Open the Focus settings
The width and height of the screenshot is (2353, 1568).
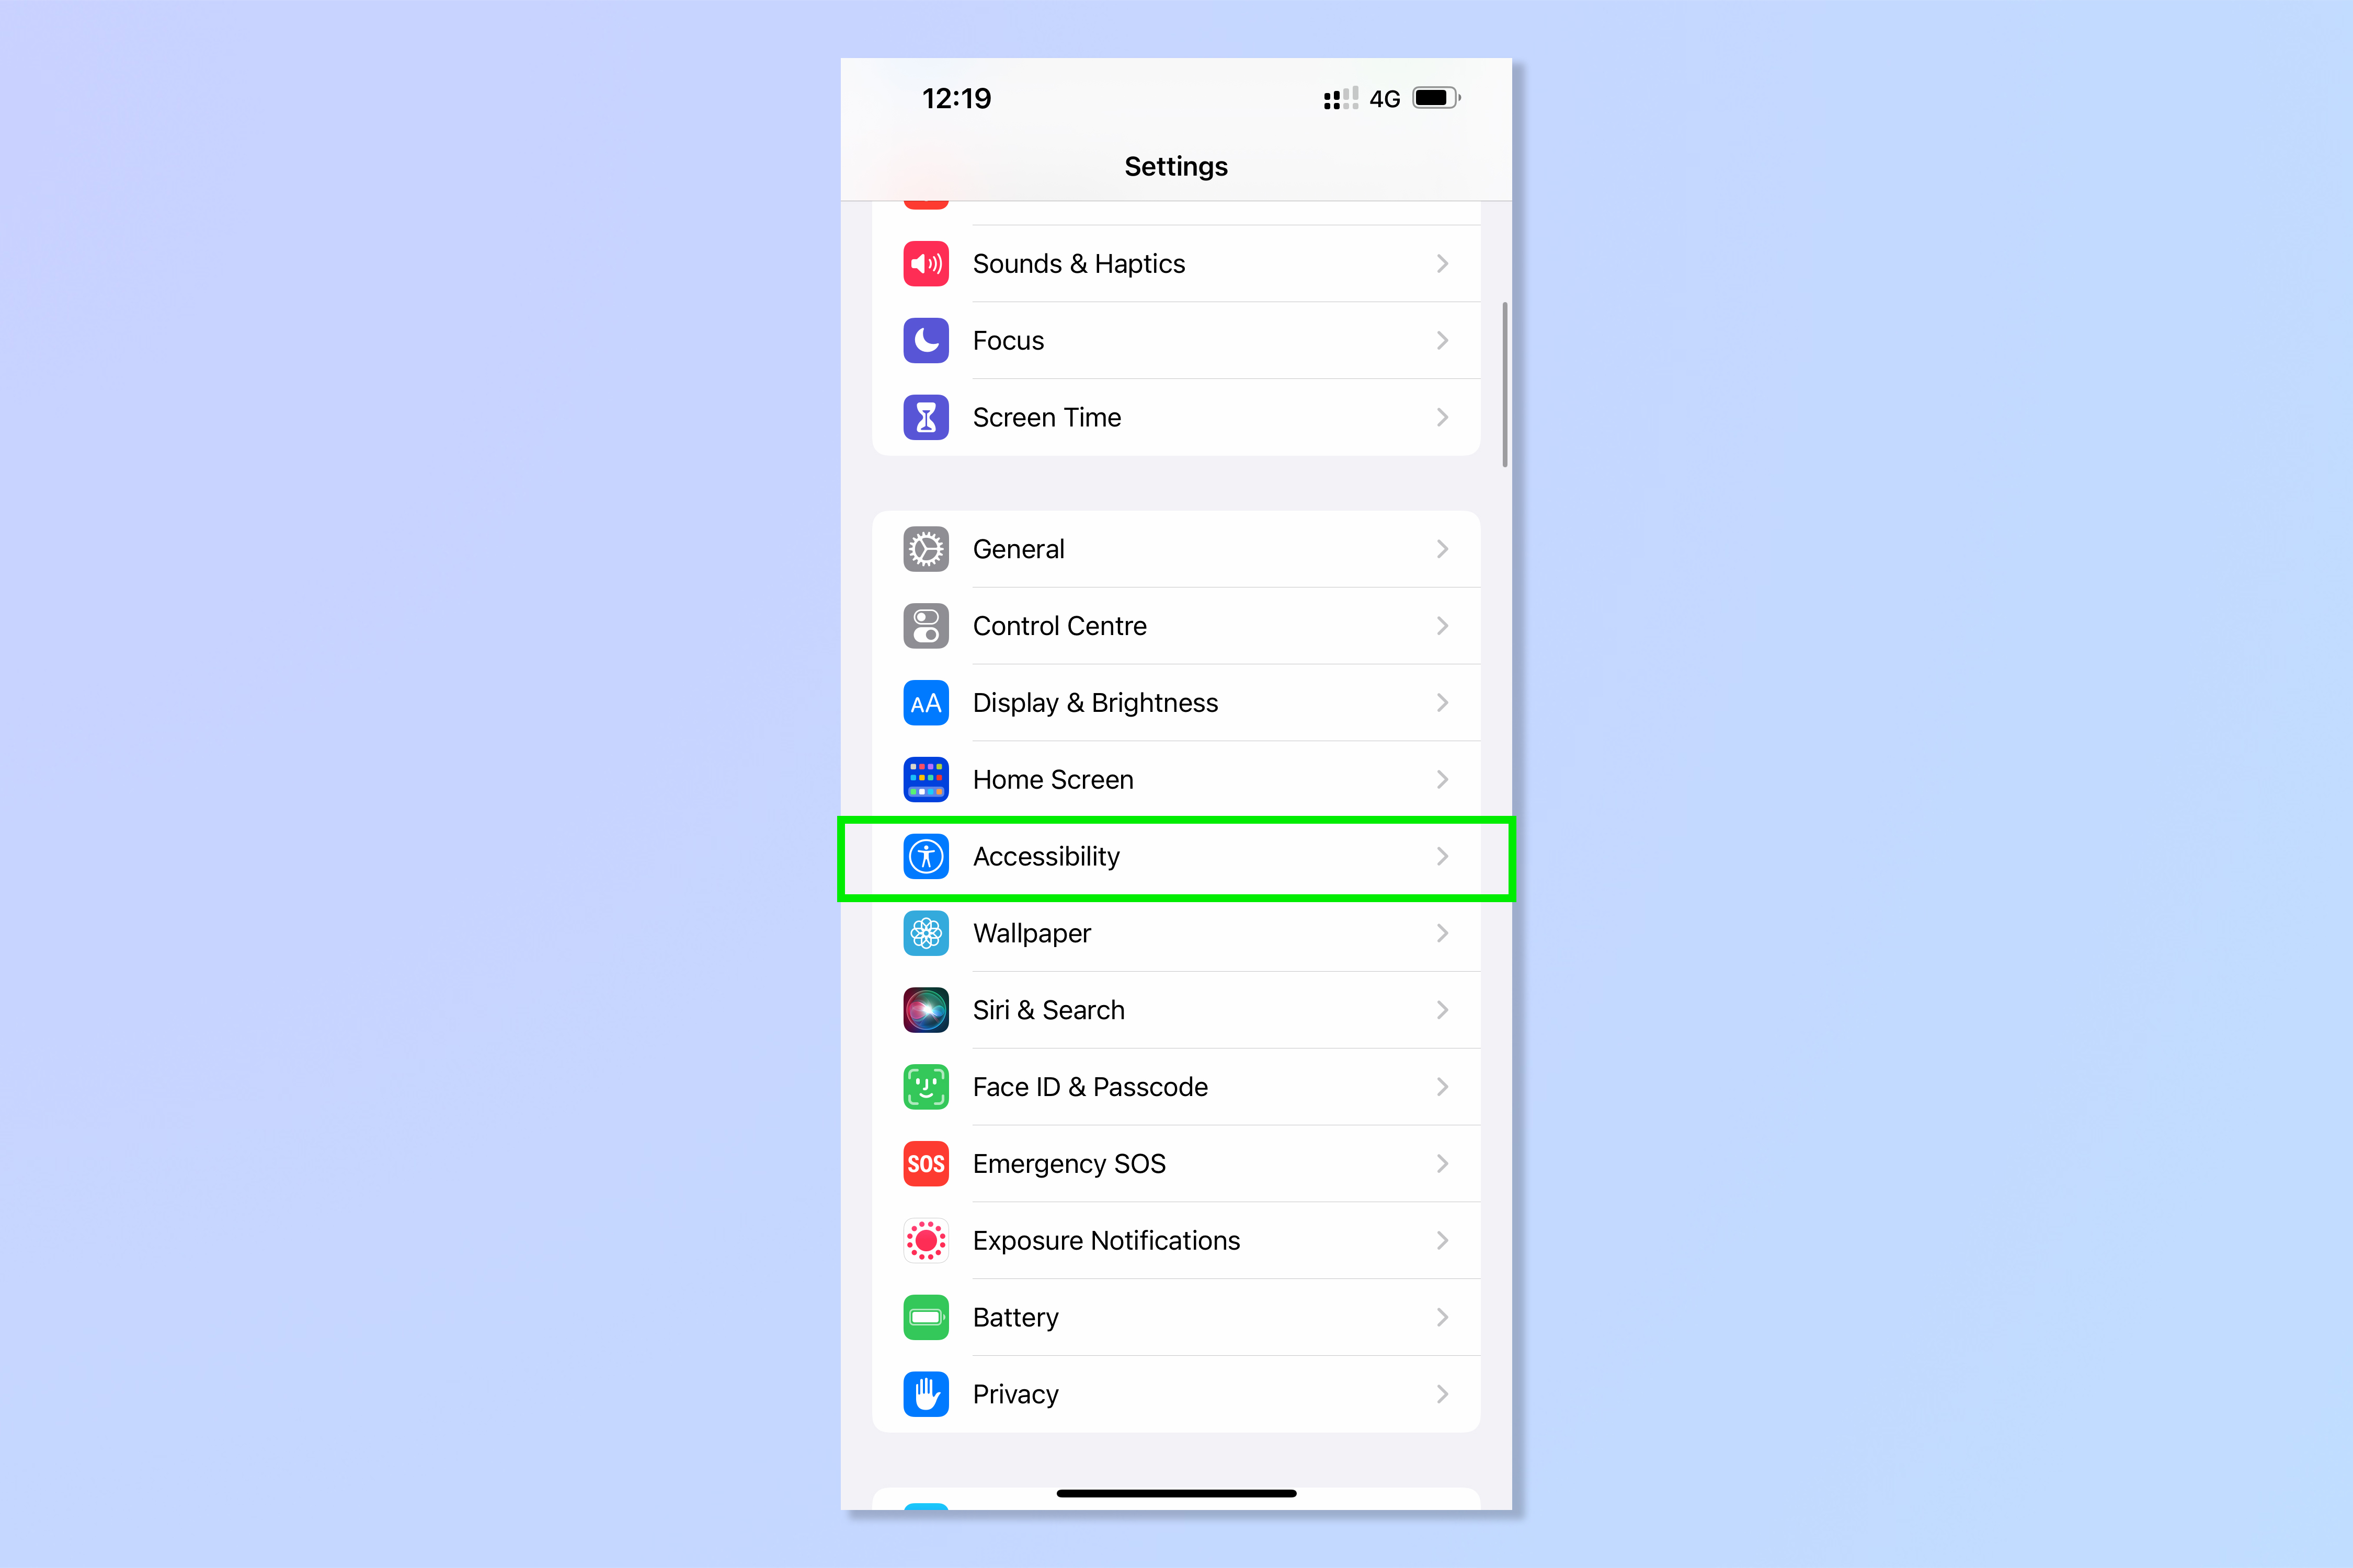[x=1176, y=340]
